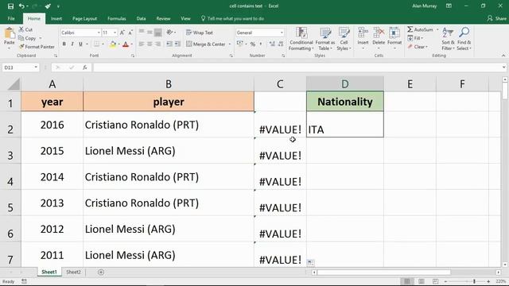Click the Font Color red A icon
Viewport: 509px width, 286px height.
(x=126, y=44)
